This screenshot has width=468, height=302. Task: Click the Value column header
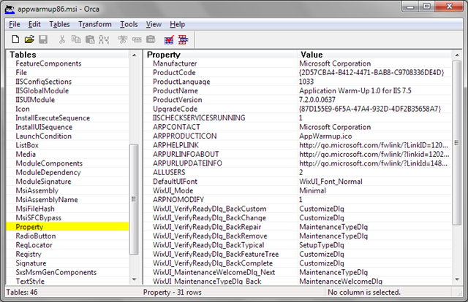coord(374,55)
